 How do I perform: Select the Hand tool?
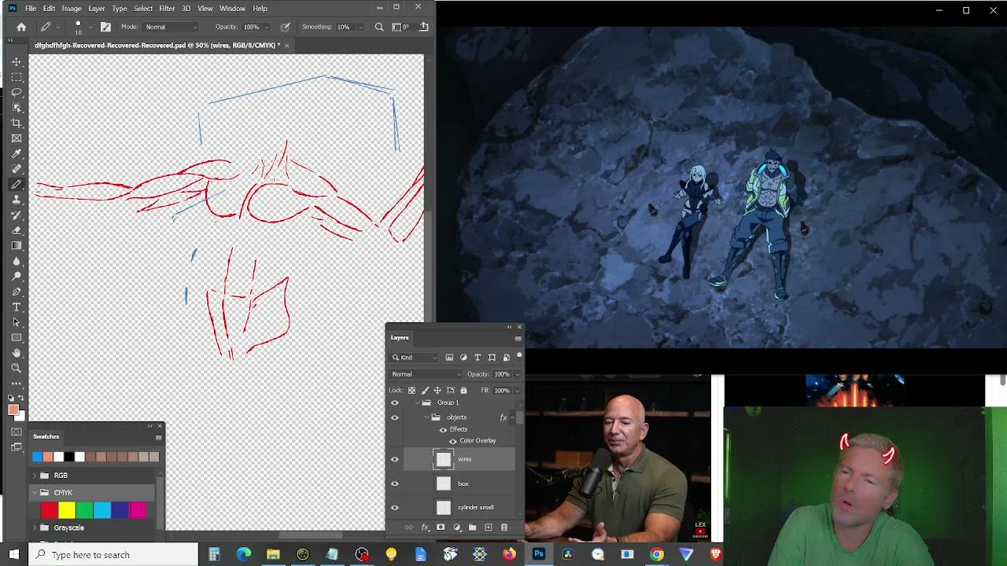(x=17, y=353)
